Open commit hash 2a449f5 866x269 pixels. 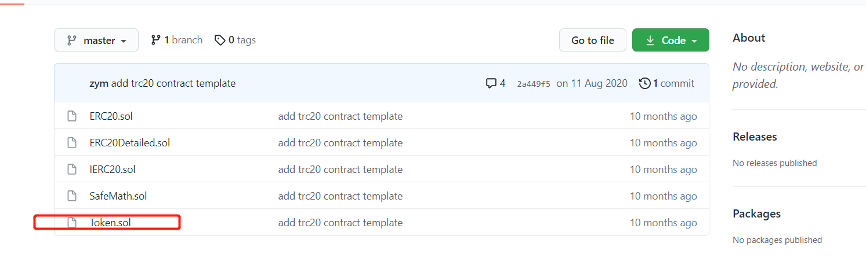tap(534, 84)
